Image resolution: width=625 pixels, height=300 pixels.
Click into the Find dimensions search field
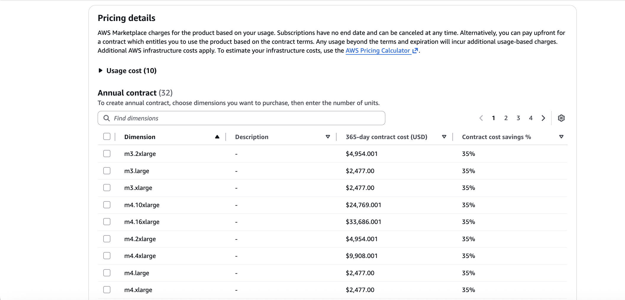pyautogui.click(x=246, y=118)
